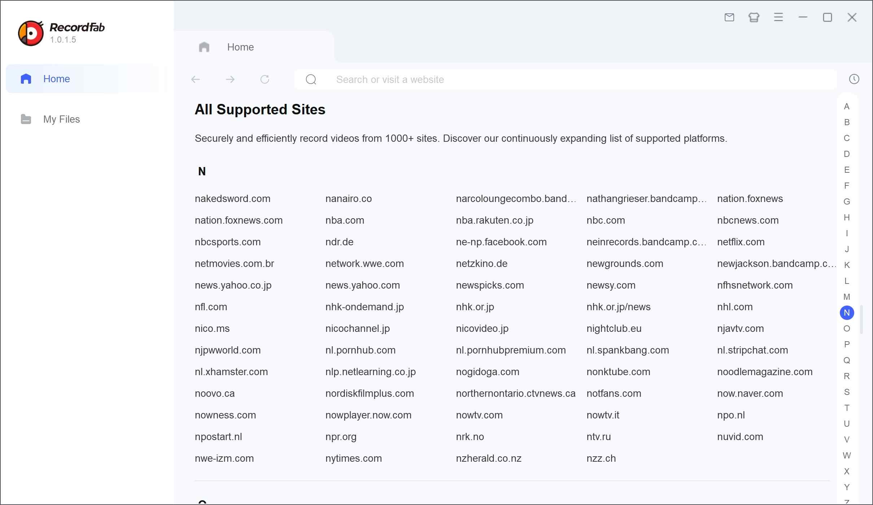Open network.wwe.com site link
Viewport: 873px width, 505px height.
(364, 264)
